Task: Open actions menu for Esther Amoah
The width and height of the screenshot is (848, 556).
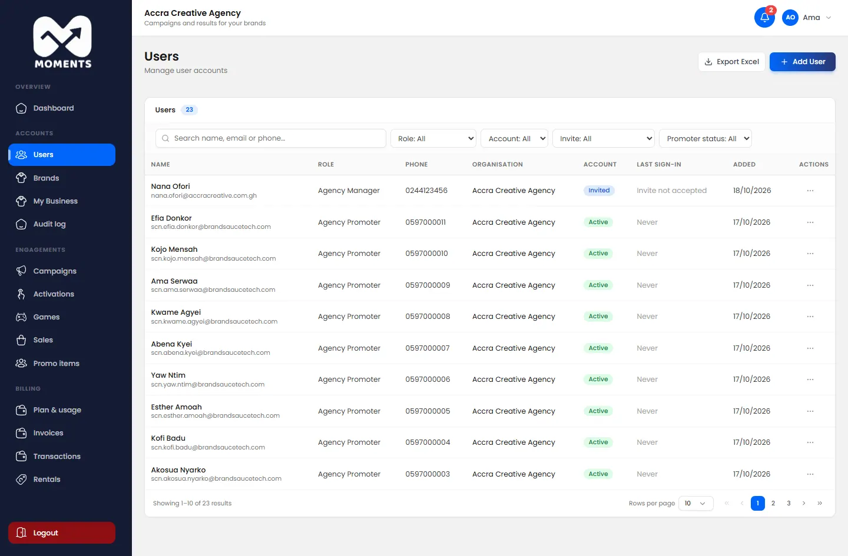Action: click(810, 411)
